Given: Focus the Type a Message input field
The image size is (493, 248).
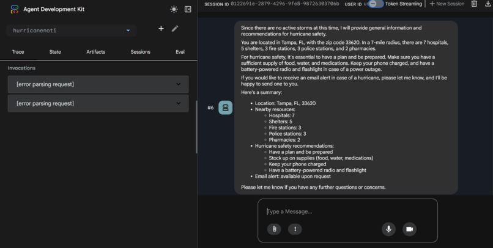Looking at the screenshot, I should point(347,211).
